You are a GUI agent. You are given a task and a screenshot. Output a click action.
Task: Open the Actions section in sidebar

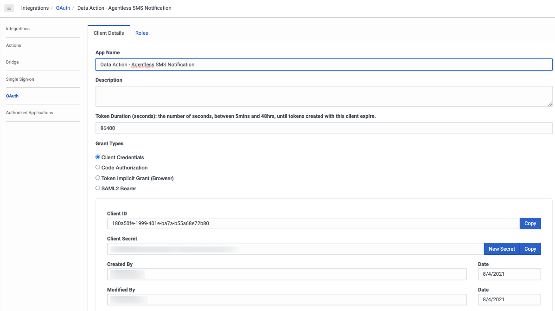[x=13, y=45]
